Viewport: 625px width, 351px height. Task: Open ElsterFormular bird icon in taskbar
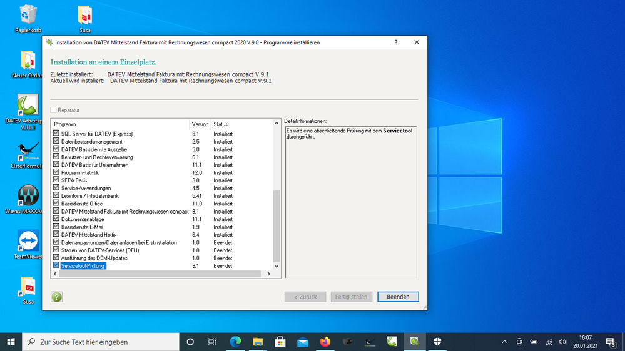click(370, 342)
